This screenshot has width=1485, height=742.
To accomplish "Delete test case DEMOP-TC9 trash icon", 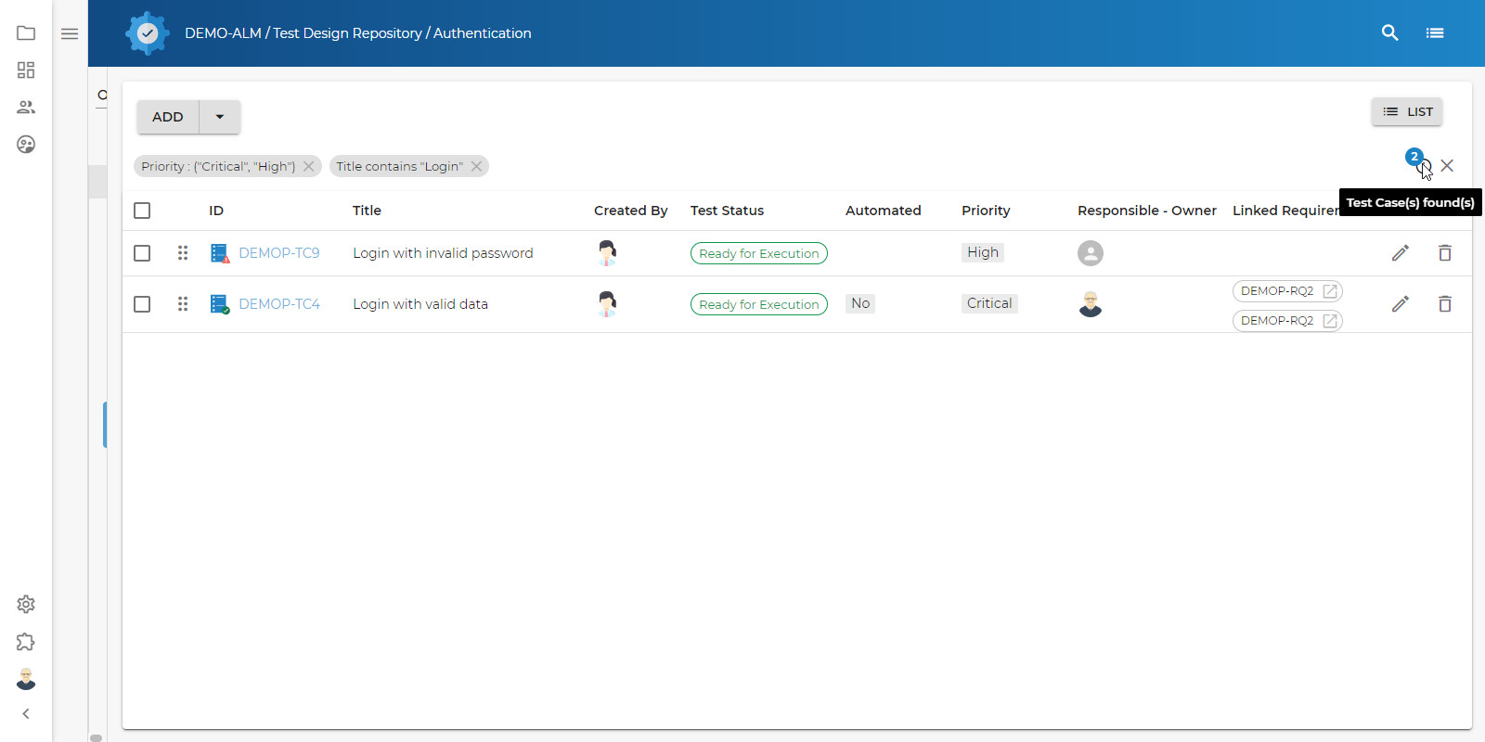I will (1445, 253).
